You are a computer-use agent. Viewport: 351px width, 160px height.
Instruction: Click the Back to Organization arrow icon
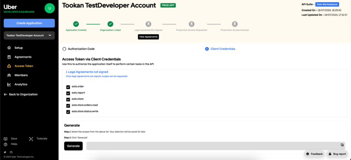click(x=5, y=95)
